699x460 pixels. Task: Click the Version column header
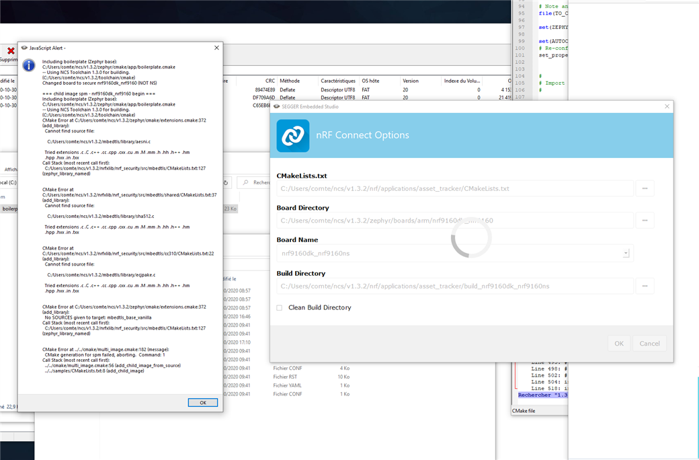tap(411, 81)
